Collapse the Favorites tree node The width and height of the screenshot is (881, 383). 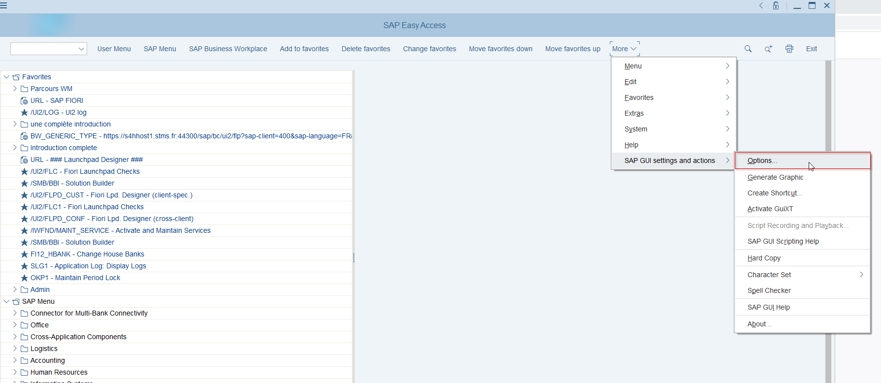coord(6,77)
